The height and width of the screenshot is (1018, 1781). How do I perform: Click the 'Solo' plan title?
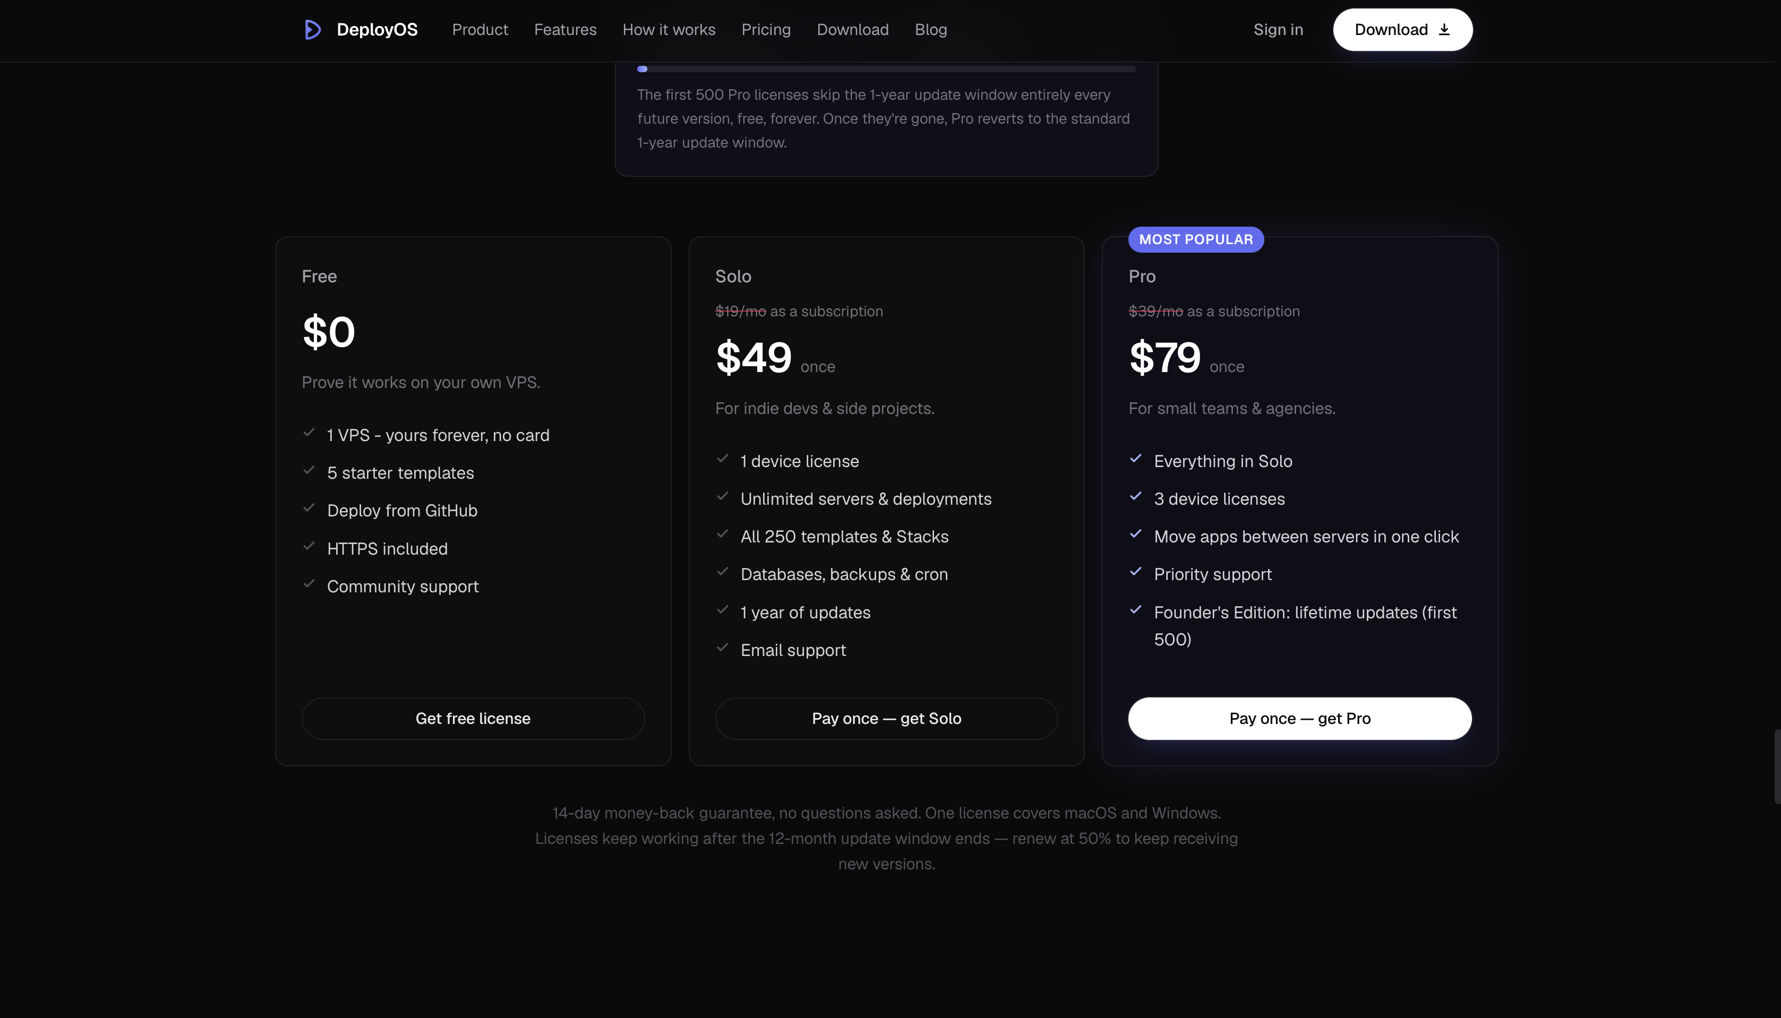point(733,276)
